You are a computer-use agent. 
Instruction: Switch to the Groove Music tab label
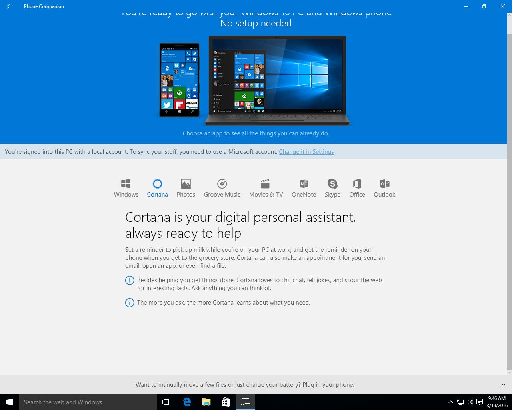click(x=222, y=195)
